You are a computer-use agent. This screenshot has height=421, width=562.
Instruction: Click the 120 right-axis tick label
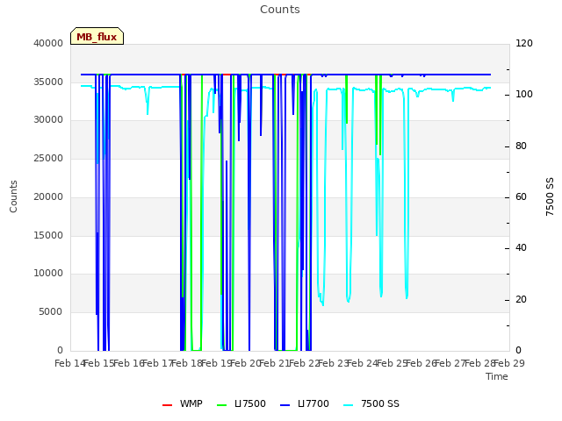[524, 43]
